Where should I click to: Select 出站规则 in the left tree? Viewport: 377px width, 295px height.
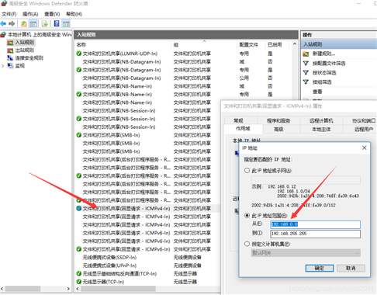click(x=24, y=50)
